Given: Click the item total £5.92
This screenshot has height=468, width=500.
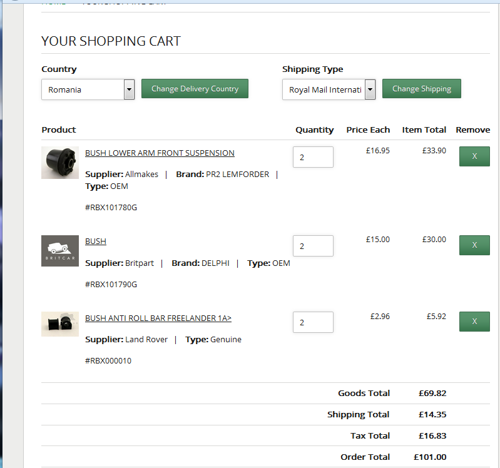Looking at the screenshot, I should click(436, 316).
